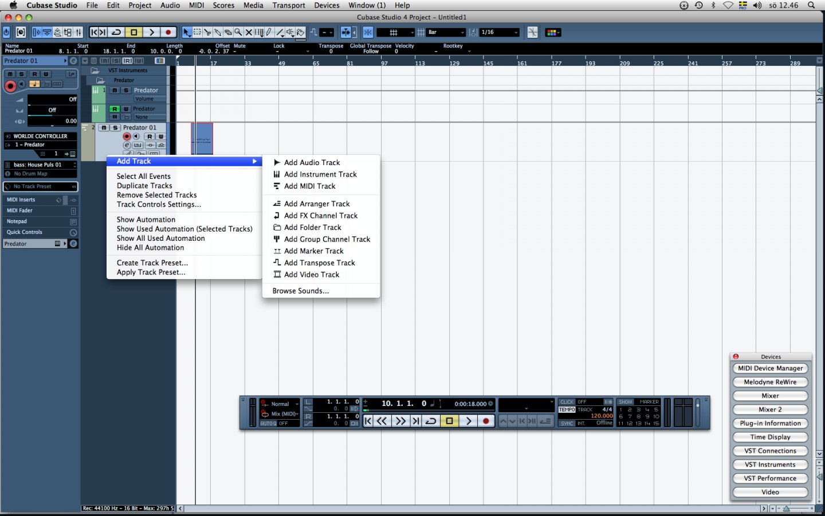Toggle Snap on/off in toolbar
Screen dimensions: 825x516
pyautogui.click(x=368, y=33)
